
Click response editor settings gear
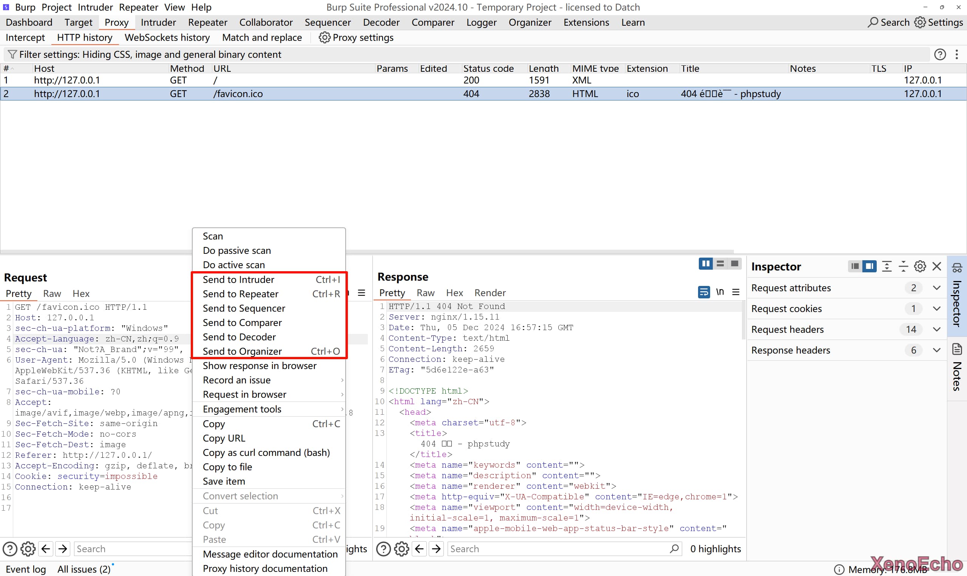point(401,549)
